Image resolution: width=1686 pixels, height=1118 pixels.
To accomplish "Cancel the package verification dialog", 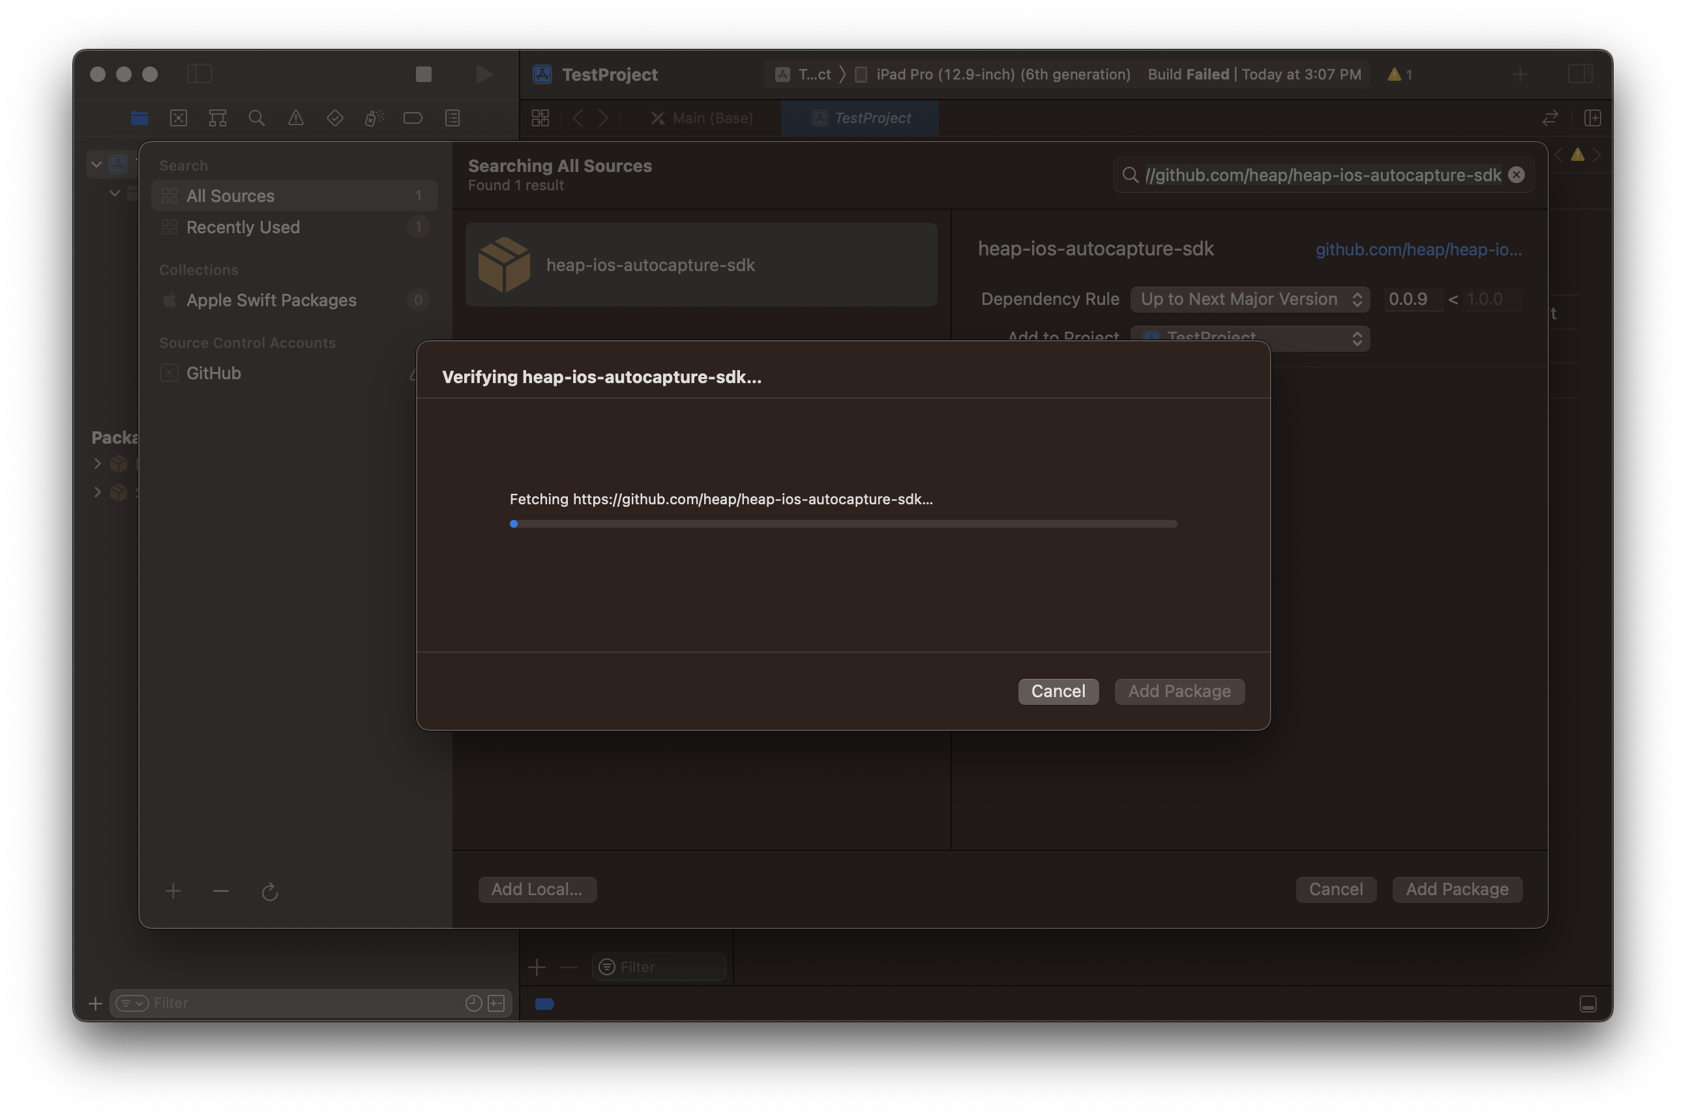I will tap(1057, 691).
